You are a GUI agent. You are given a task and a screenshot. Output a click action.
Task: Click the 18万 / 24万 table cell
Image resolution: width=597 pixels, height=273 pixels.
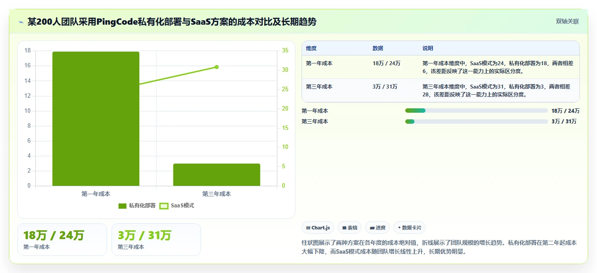pyautogui.click(x=386, y=63)
